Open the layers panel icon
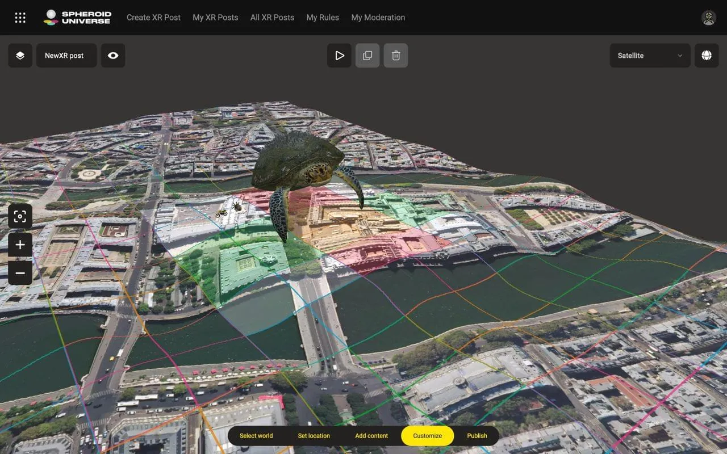The height and width of the screenshot is (454, 727). [20, 56]
